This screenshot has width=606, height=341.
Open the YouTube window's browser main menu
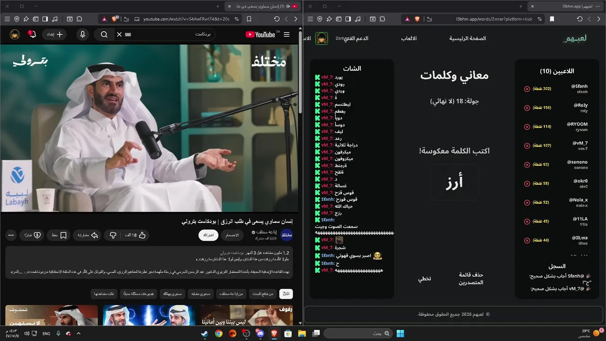pos(7,19)
